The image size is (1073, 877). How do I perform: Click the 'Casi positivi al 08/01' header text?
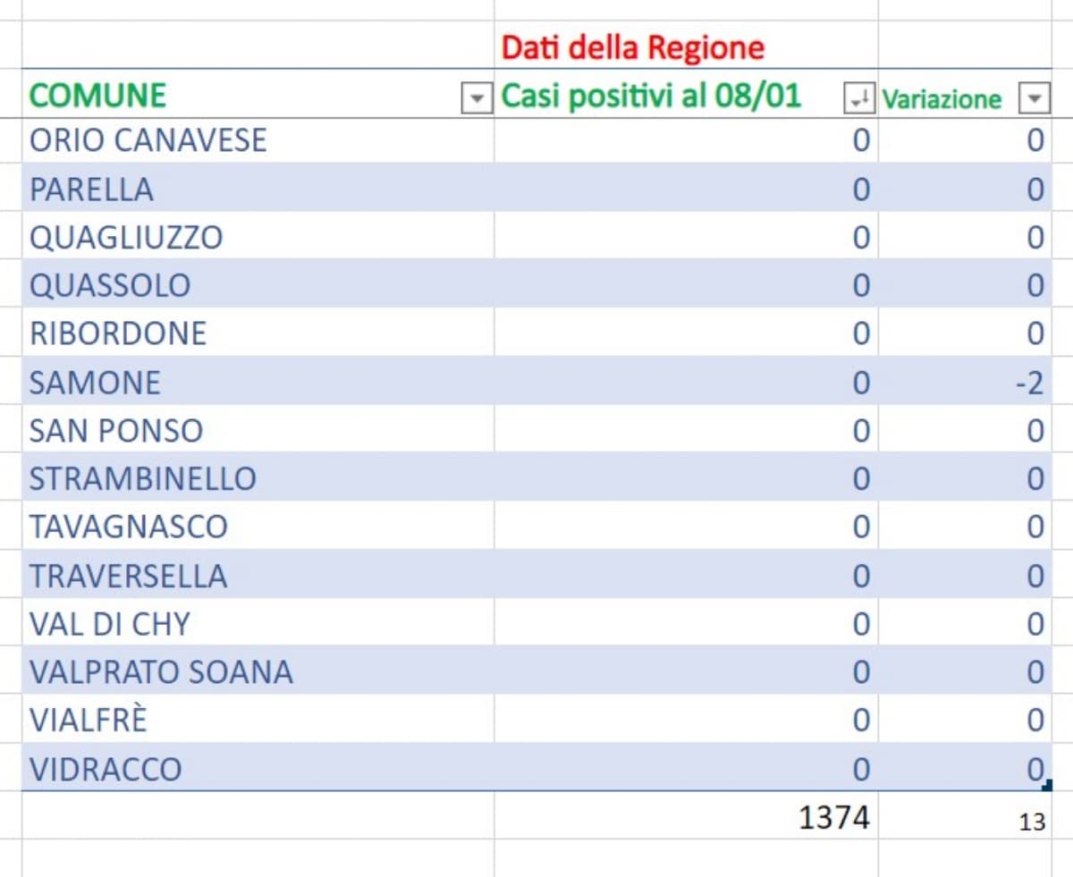651,95
